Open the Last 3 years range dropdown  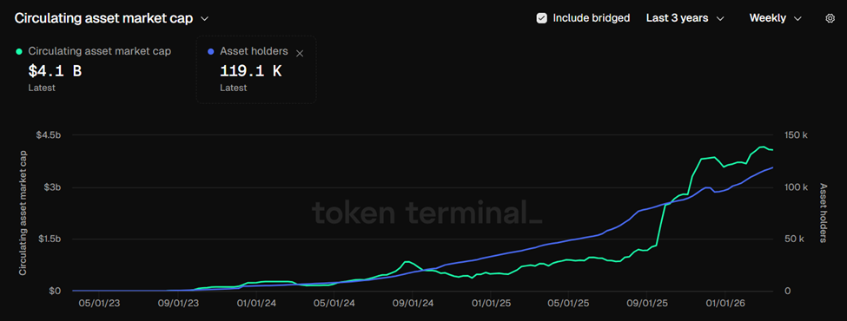pos(685,18)
